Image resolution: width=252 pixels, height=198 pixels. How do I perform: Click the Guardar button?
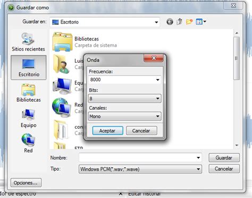click(224, 158)
